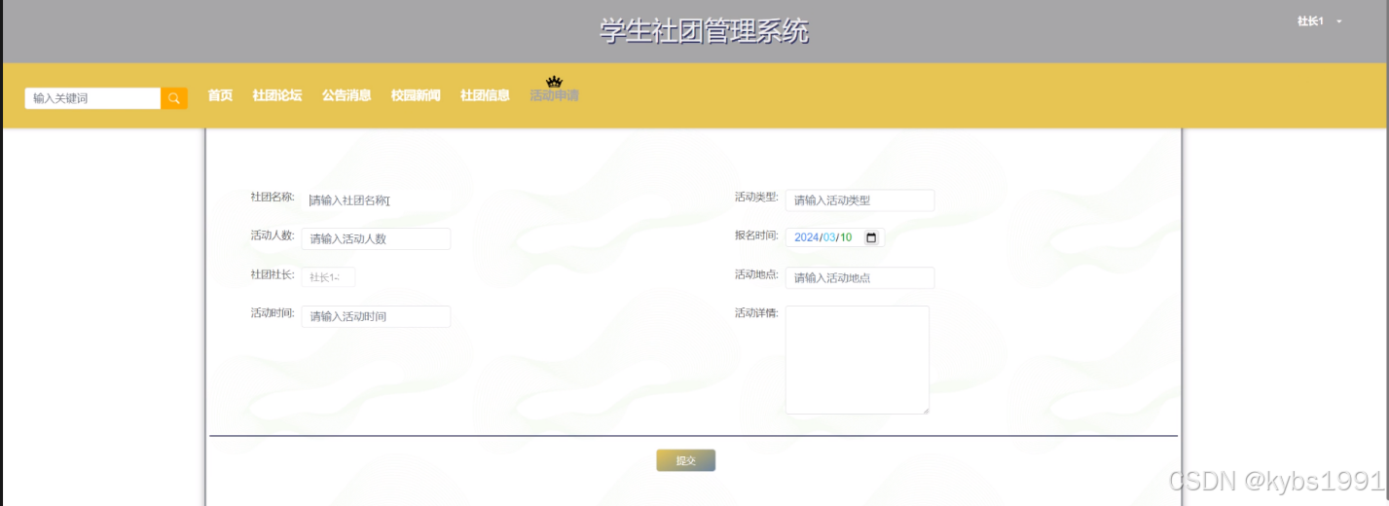The height and width of the screenshot is (506, 1389).
Task: Click the 社团名称: label
Action: pyautogui.click(x=272, y=197)
